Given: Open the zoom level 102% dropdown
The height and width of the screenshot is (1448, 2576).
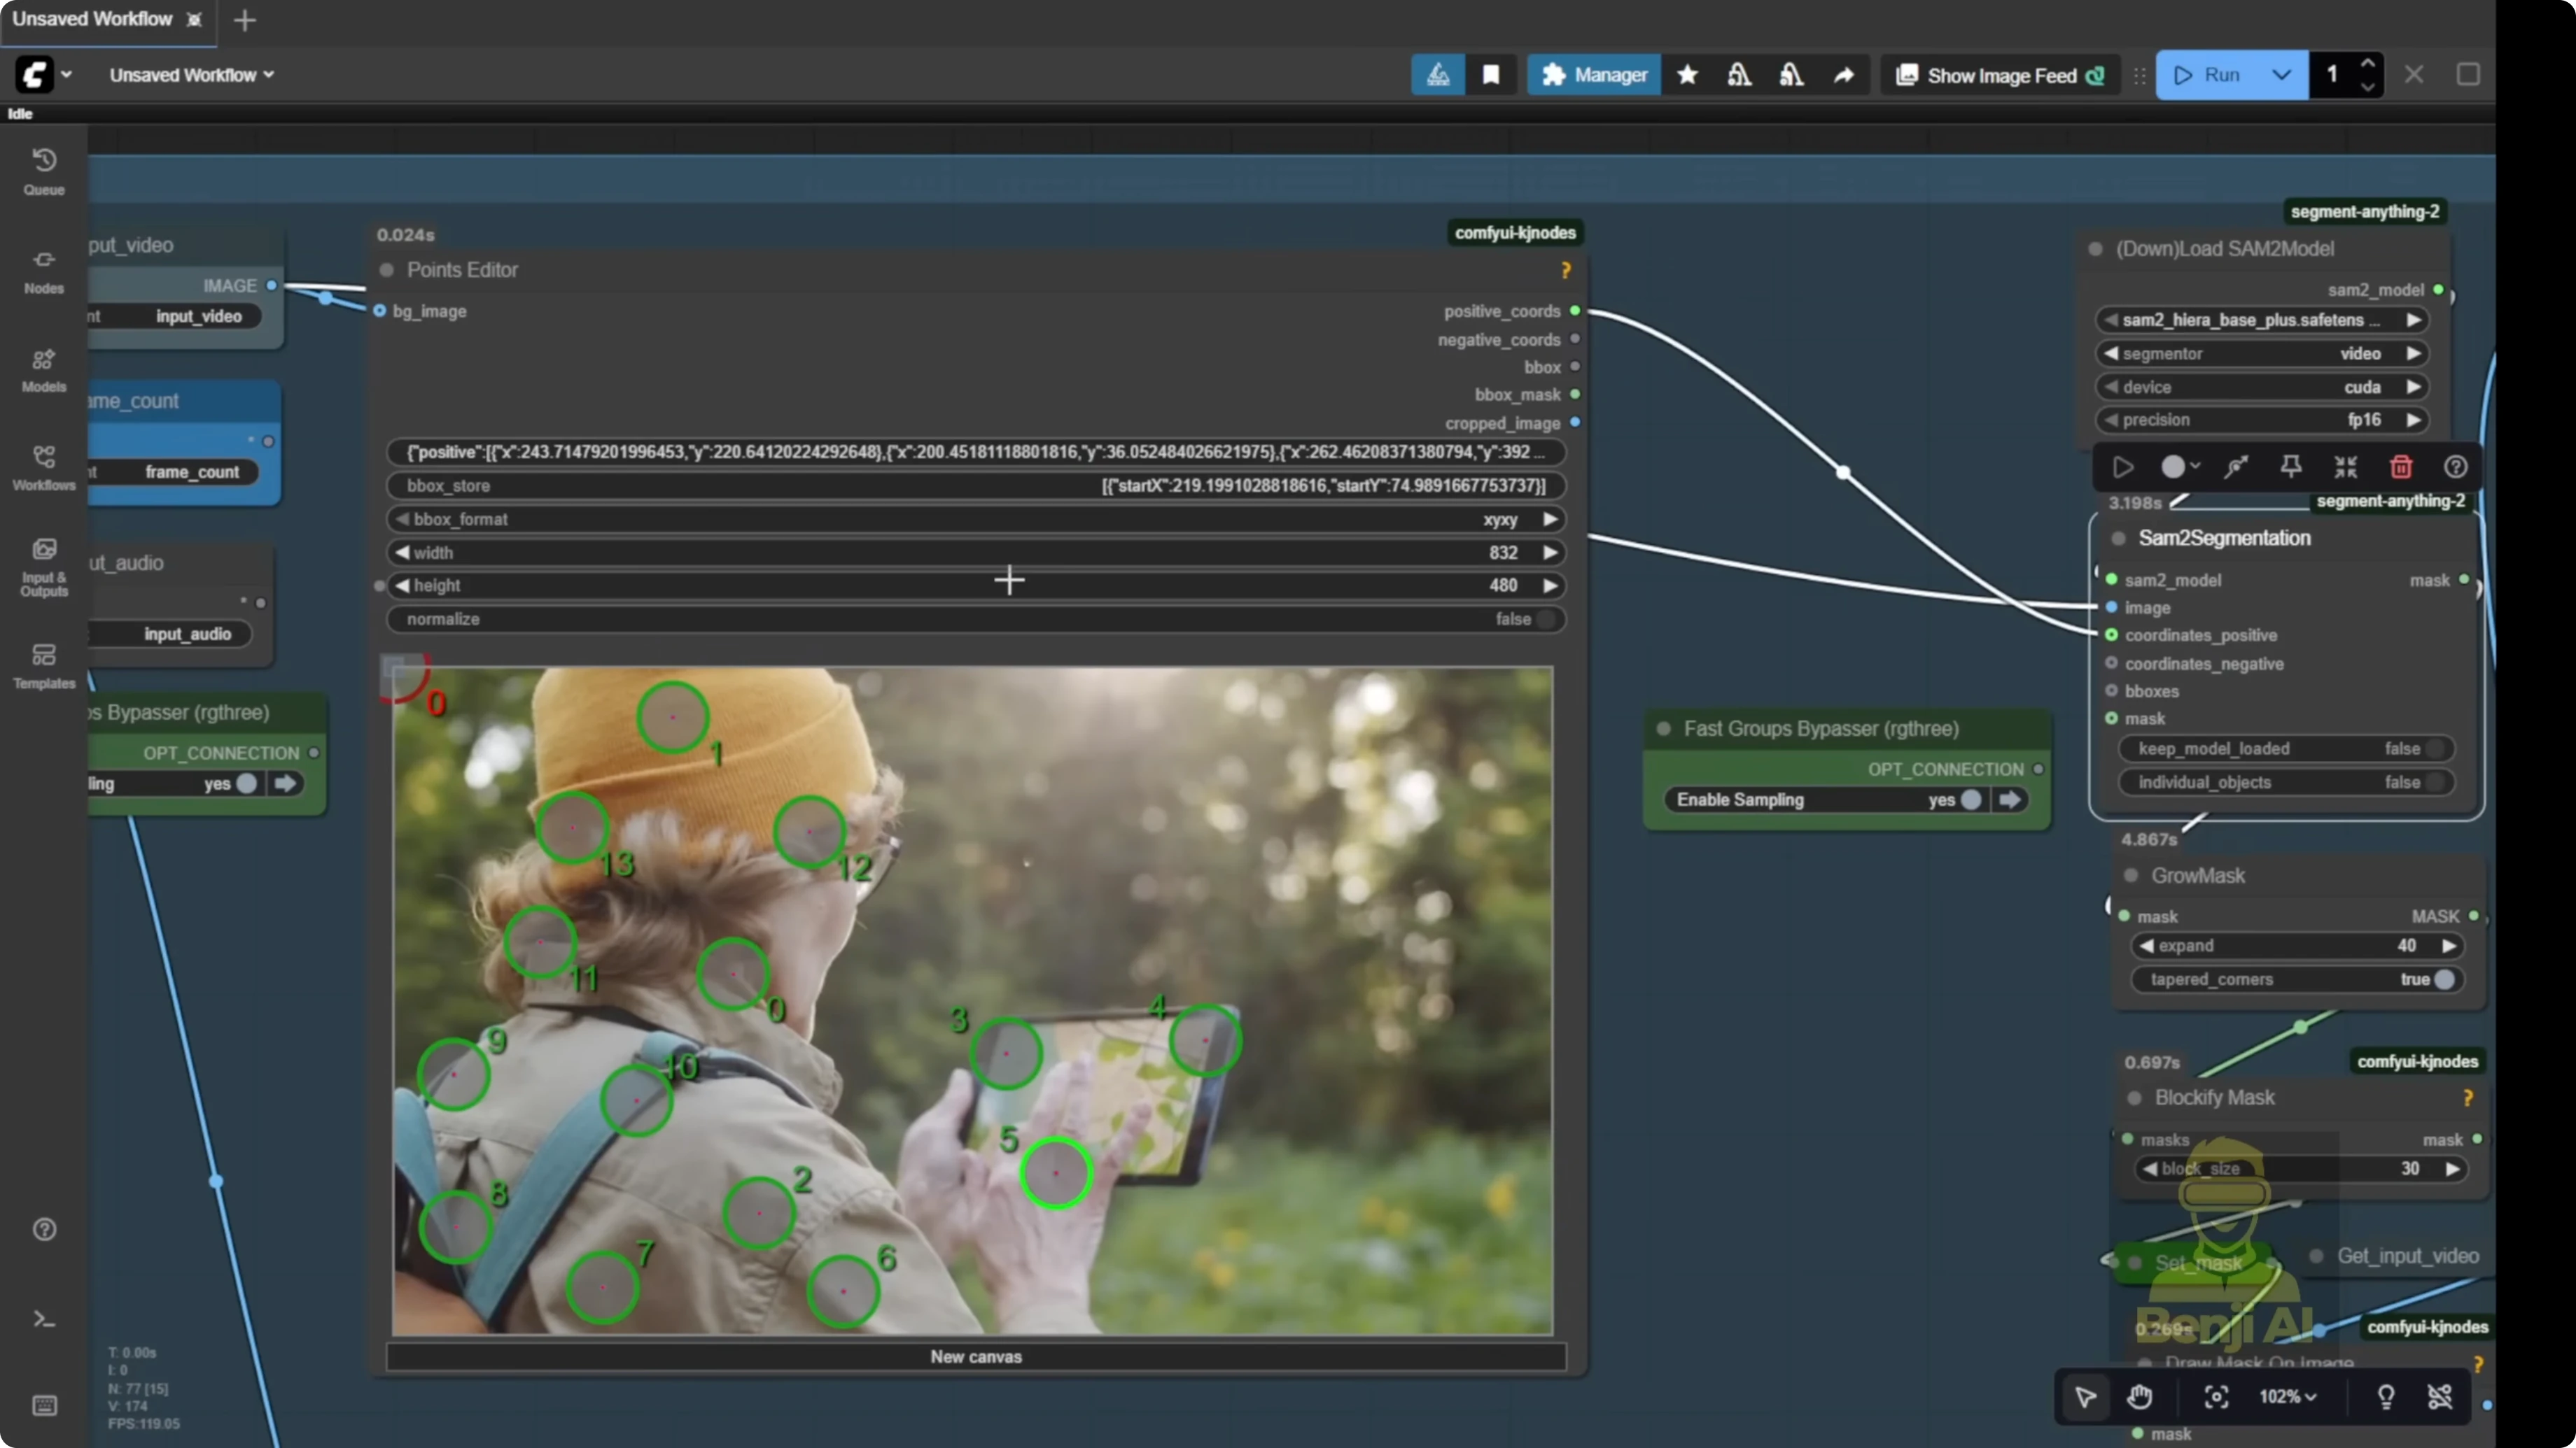Looking at the screenshot, I should coord(2288,1396).
